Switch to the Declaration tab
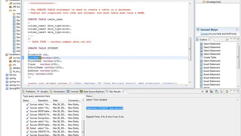Screen dimensions: 241x136 [x=58, y=91]
